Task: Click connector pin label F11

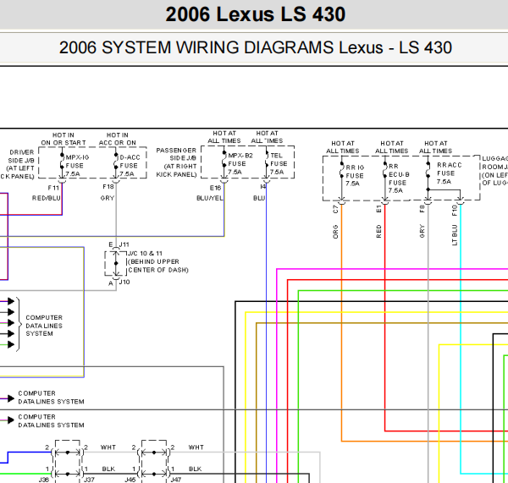Action: 53,188
